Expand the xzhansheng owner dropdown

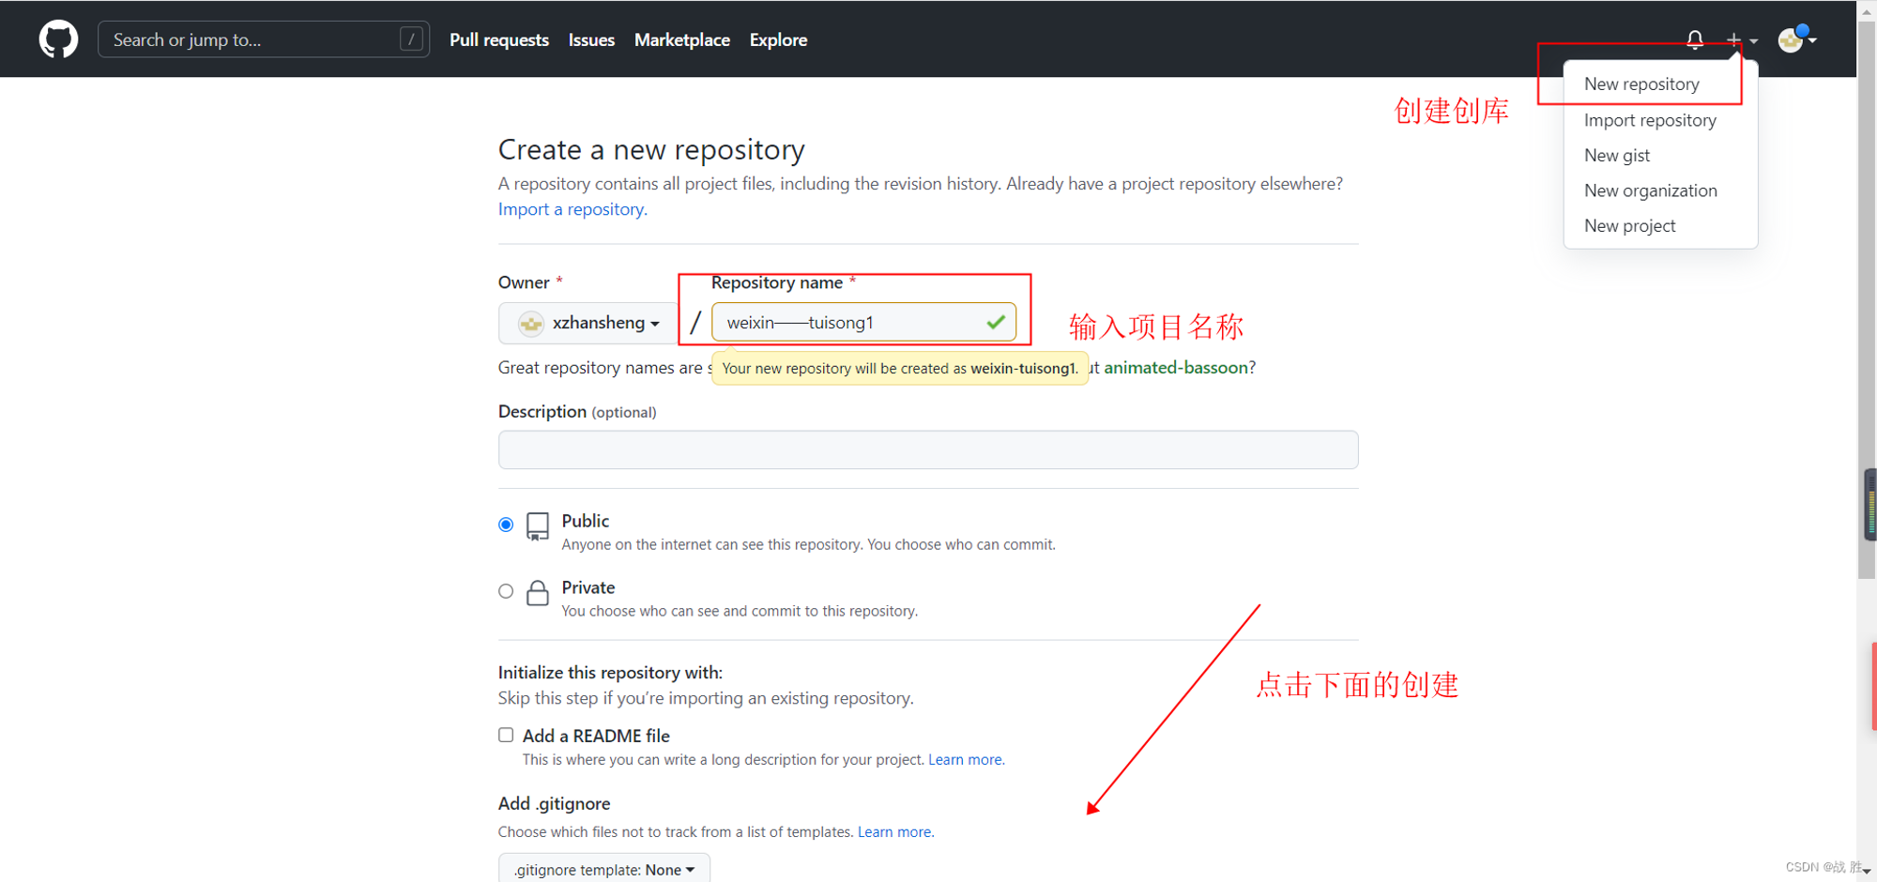tap(588, 323)
